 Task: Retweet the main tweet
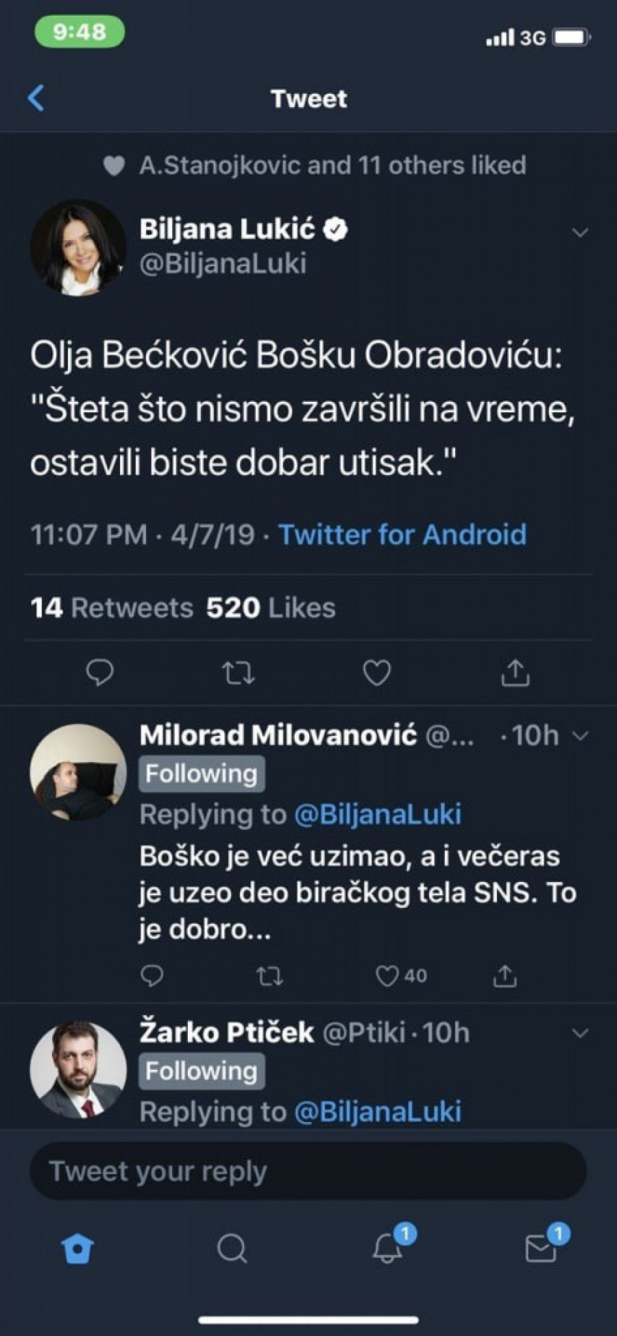click(x=239, y=673)
